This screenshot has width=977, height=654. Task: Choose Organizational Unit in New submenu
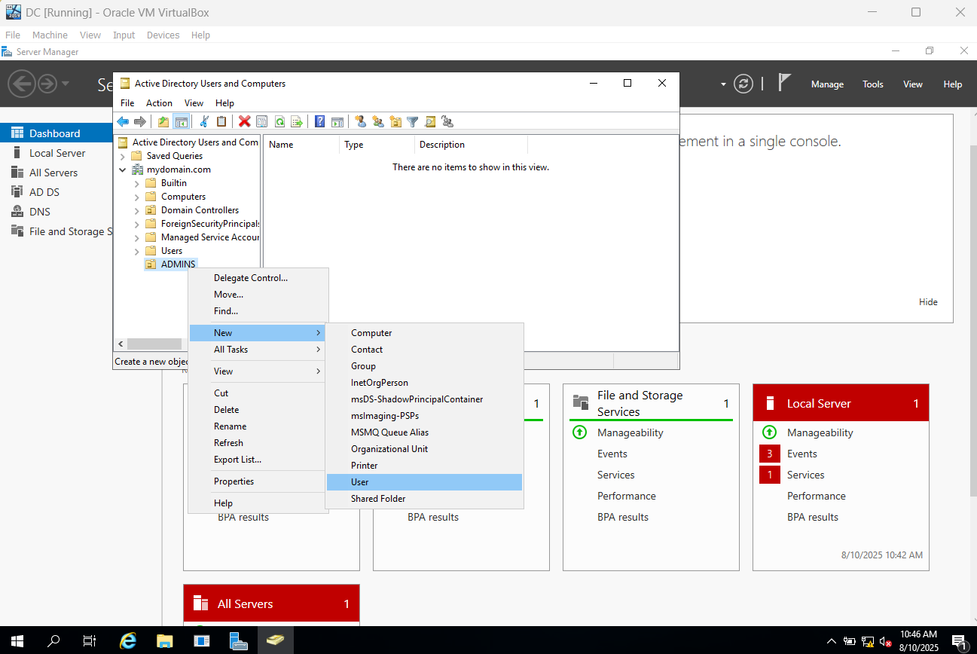point(425,449)
